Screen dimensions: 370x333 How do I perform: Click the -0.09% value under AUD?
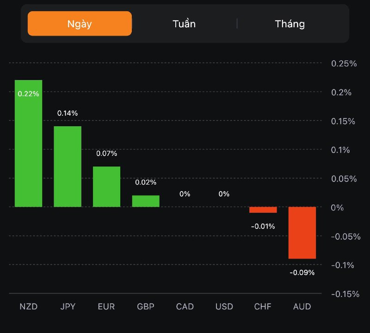(302, 273)
